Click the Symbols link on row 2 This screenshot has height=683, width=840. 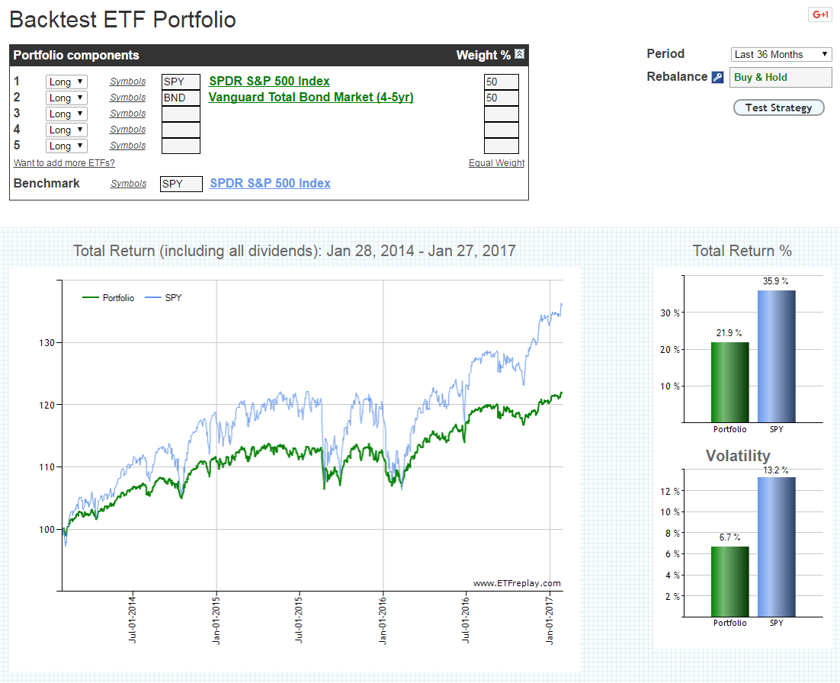pos(127,98)
